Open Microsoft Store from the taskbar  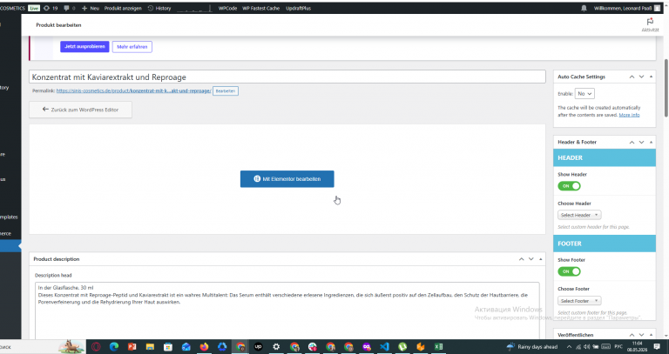(x=168, y=347)
